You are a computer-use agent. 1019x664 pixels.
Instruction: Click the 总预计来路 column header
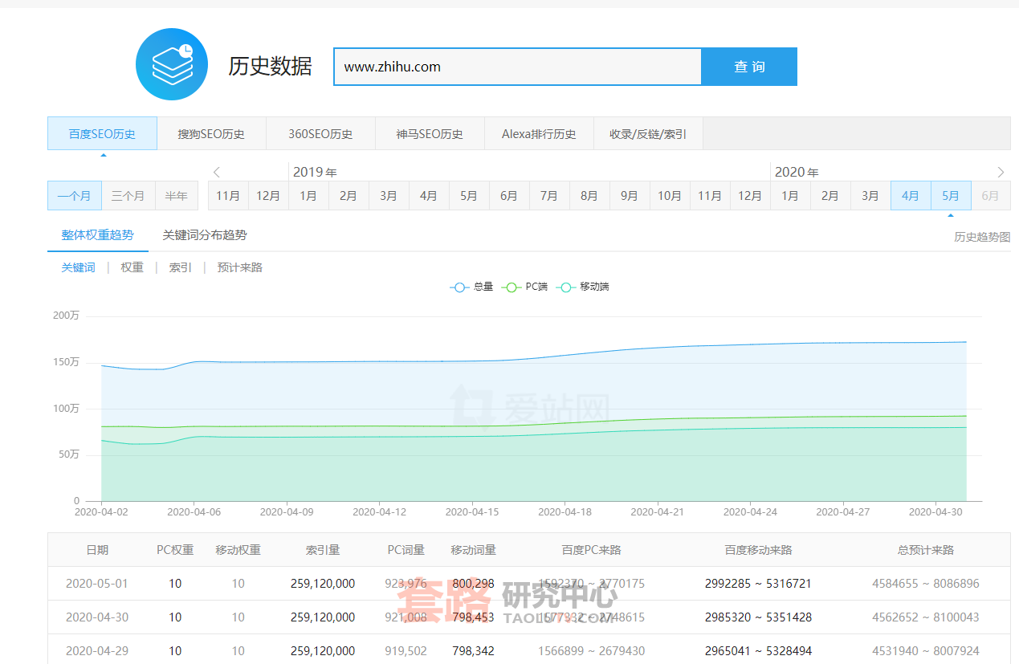[926, 550]
